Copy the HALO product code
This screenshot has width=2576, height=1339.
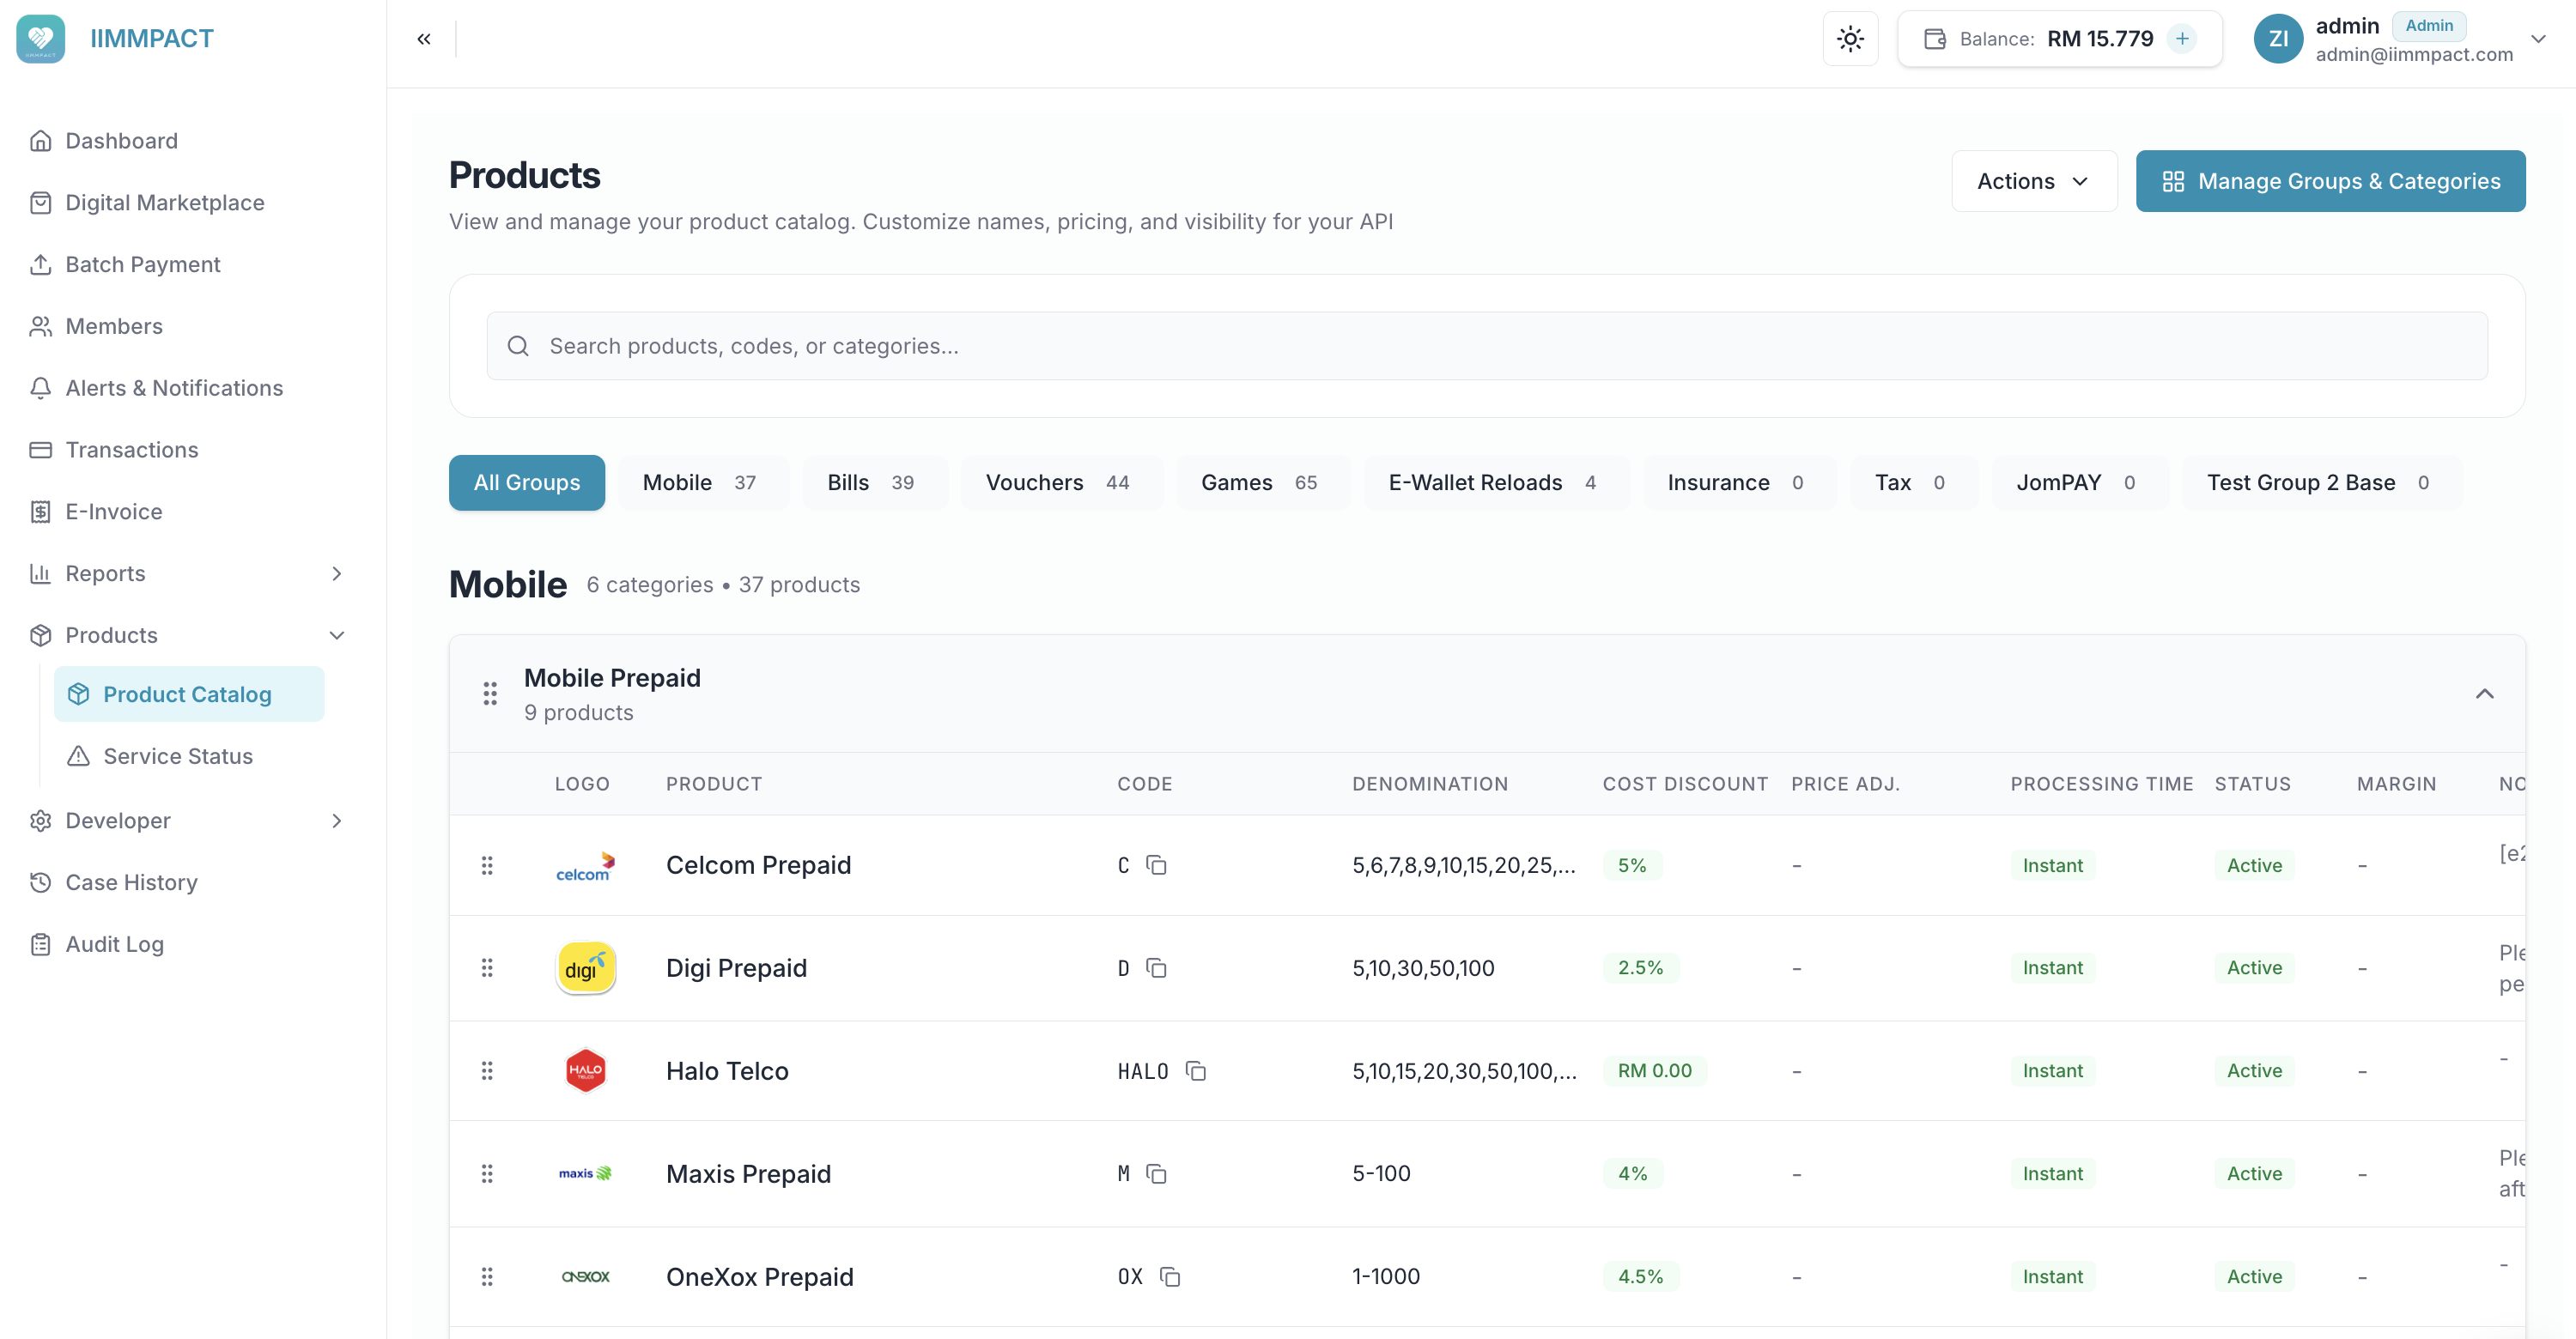coord(1195,1071)
